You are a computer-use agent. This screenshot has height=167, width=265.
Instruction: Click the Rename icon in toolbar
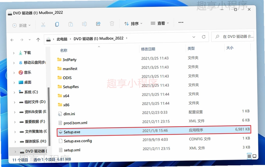pyautogui.click(x=84, y=24)
